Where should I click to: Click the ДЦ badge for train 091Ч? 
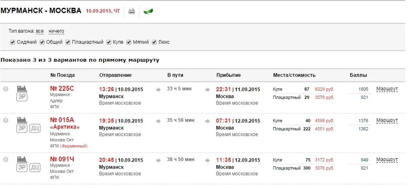click(35, 168)
